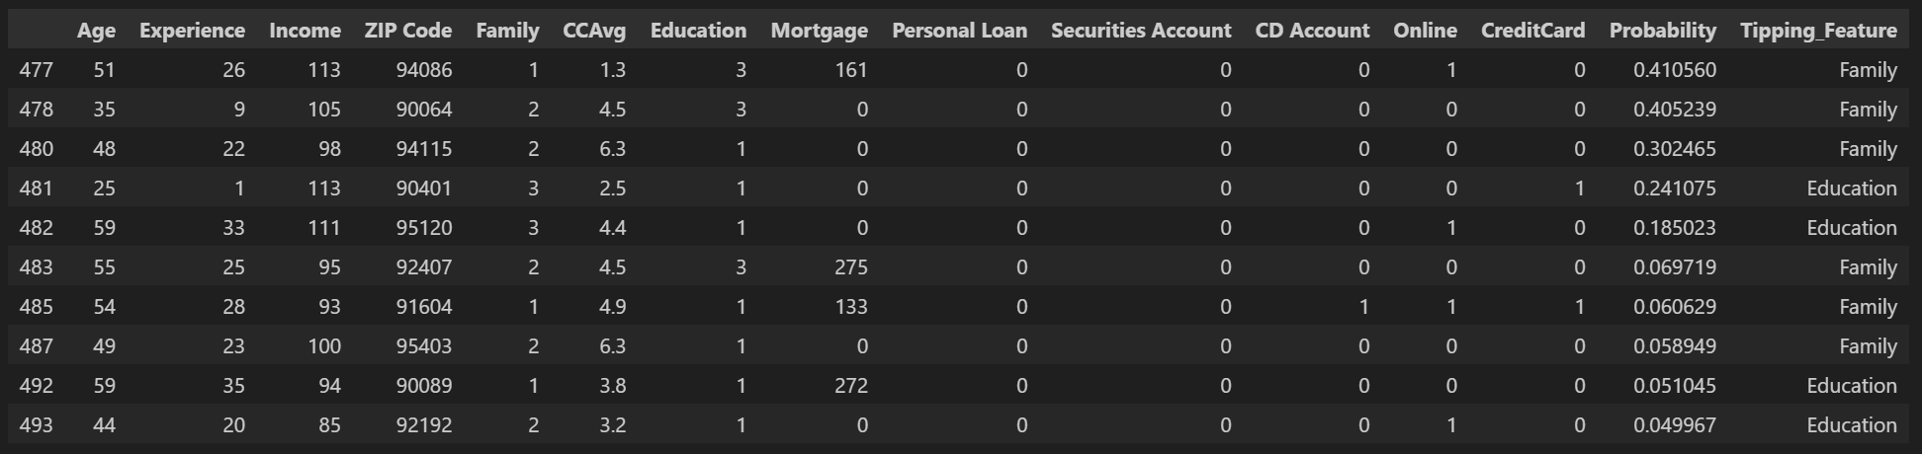Click the Probability value 0.049967

point(1674,425)
